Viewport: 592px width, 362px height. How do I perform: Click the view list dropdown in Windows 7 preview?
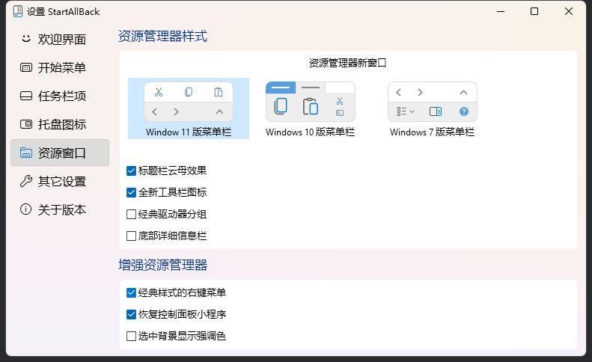[x=406, y=111]
